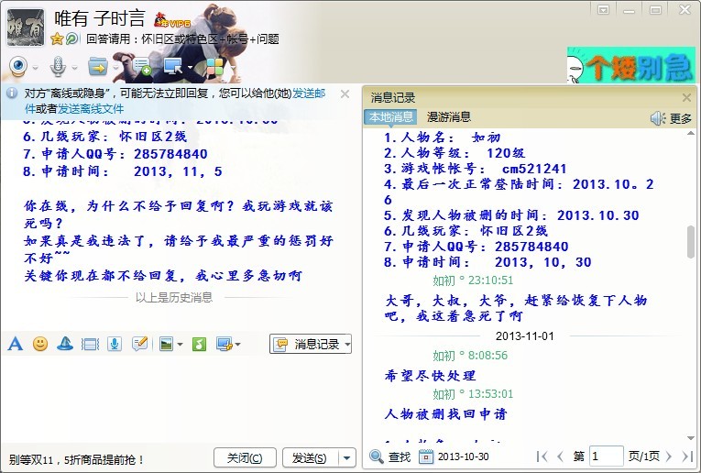Viewport: 701px width, 473px height.
Task: Select the 本地消息 tab
Action: pos(390,117)
